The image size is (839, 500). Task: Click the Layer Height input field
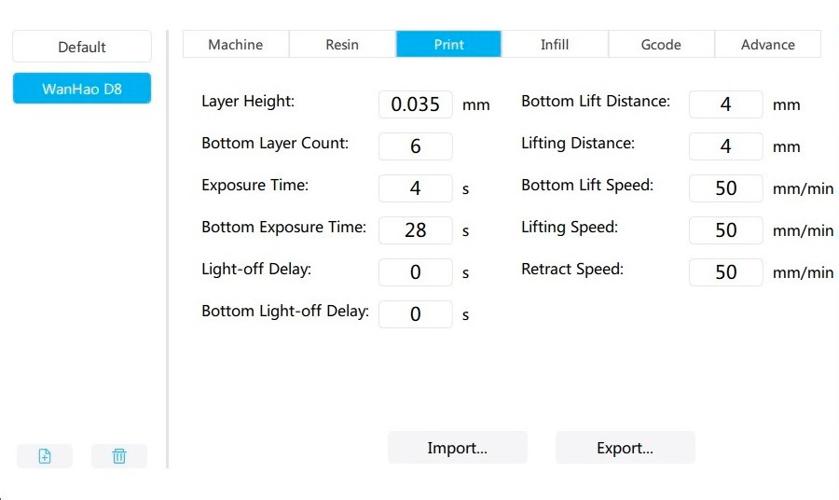click(416, 104)
